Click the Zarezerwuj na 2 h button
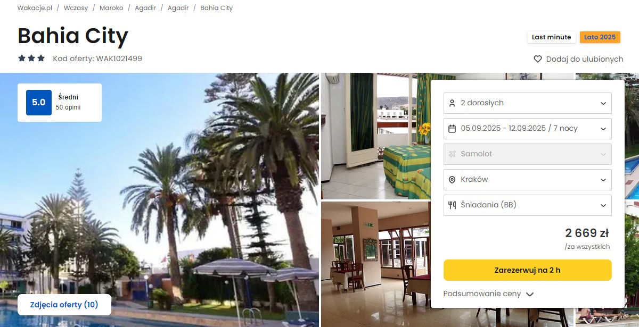This screenshot has height=327, width=639. pyautogui.click(x=528, y=270)
